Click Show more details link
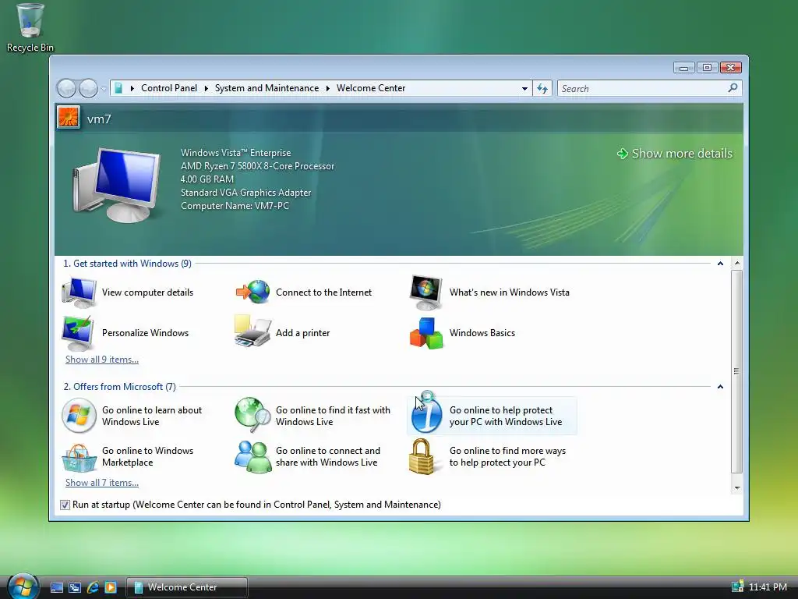Image resolution: width=798 pixels, height=599 pixels. (675, 154)
